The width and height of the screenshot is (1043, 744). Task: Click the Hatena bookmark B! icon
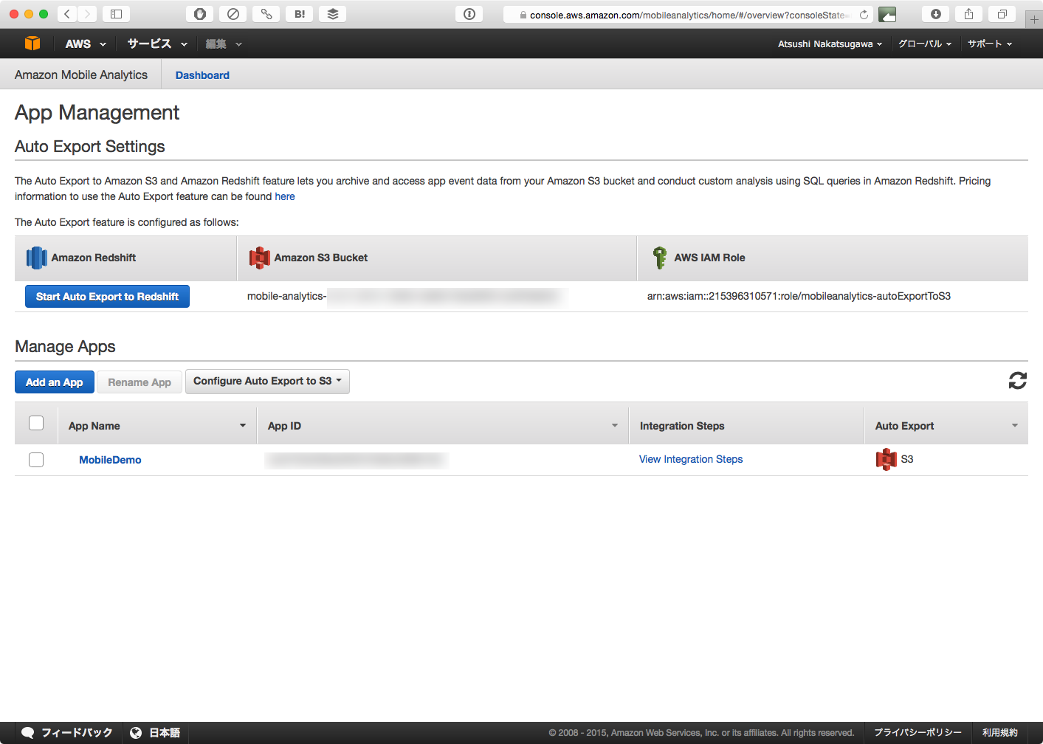point(300,14)
